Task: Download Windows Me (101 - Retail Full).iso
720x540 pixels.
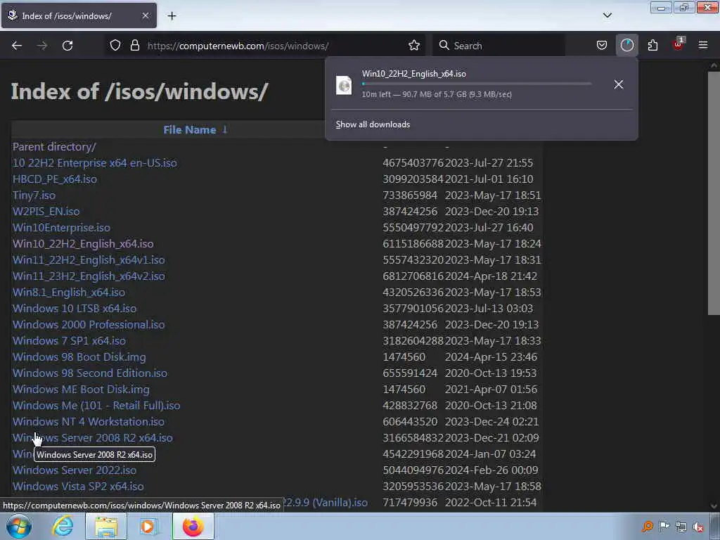Action: (96, 406)
